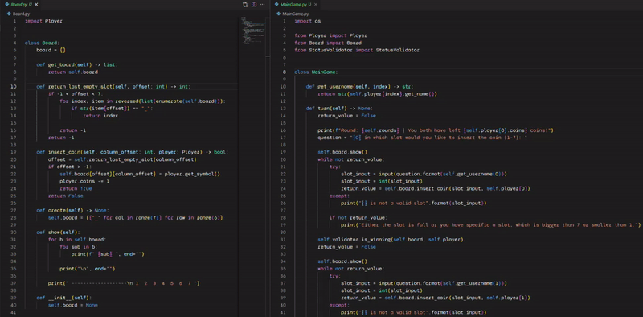Click 'def insert_coin' definition in Board.py
643x317 pixels.
[x=132, y=152]
